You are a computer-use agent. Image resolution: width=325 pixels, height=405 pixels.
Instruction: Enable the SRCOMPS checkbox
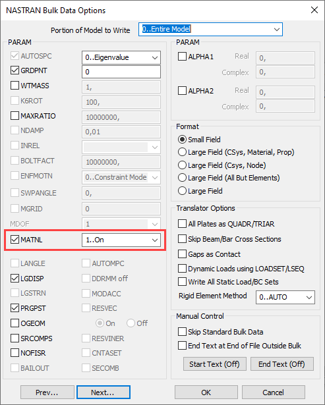click(15, 338)
